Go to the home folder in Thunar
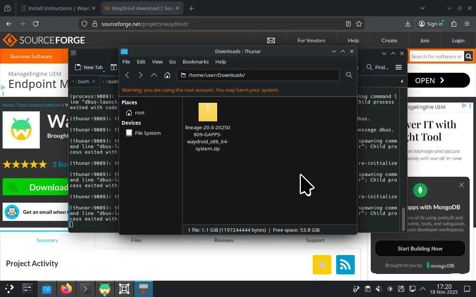Viewport: 476px width, 297px height. pos(167,75)
